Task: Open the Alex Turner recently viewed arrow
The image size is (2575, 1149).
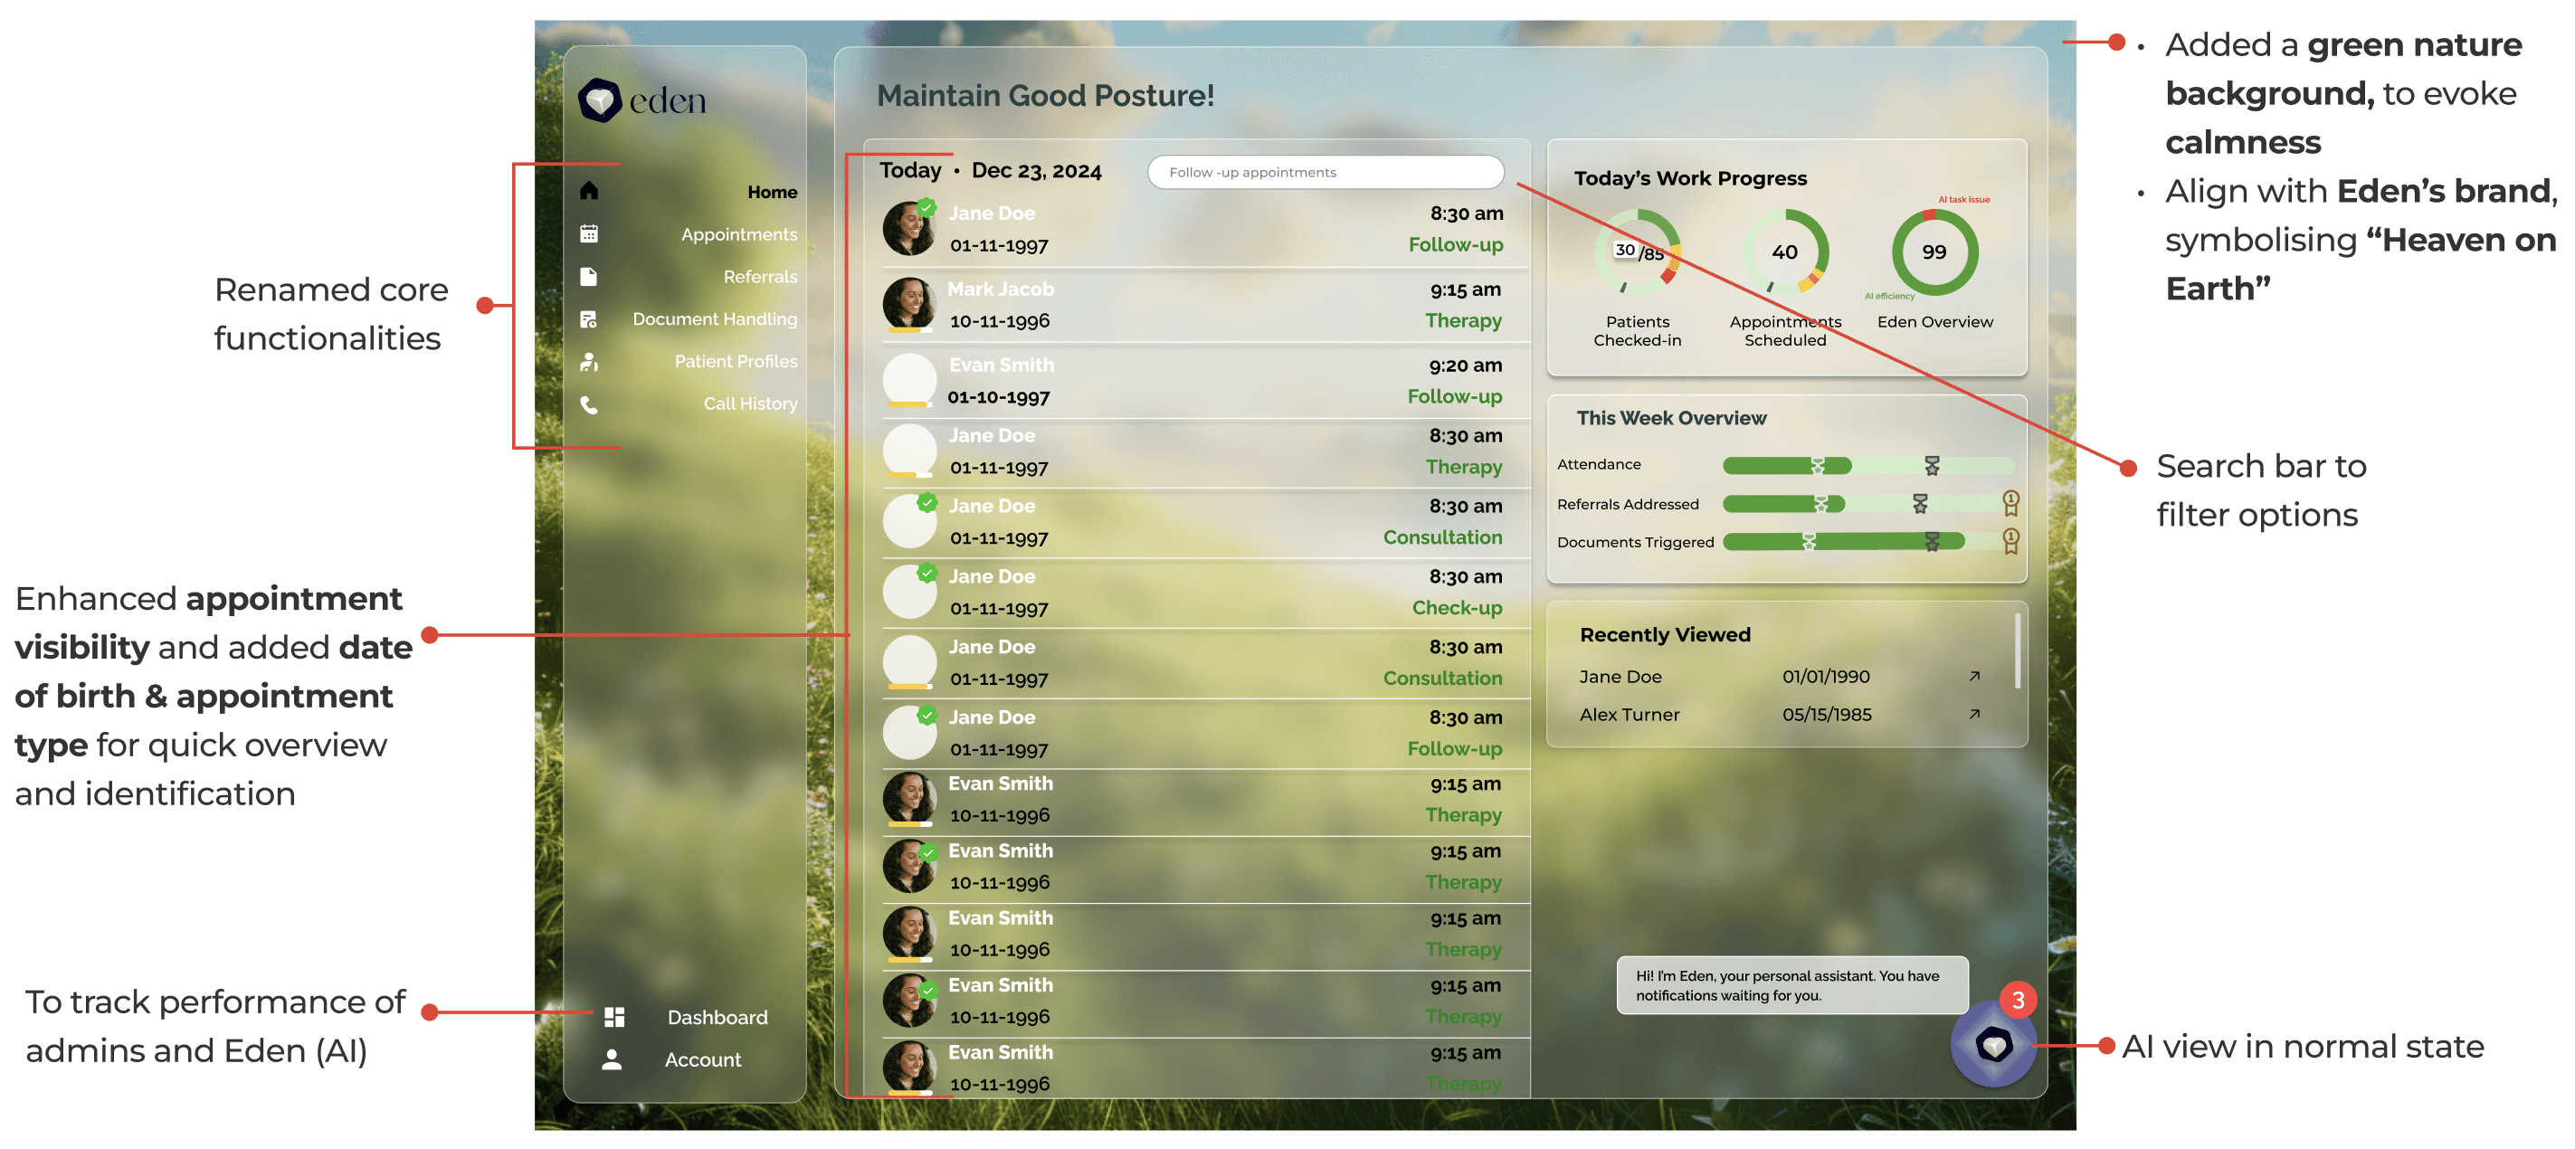Action: 1974,715
